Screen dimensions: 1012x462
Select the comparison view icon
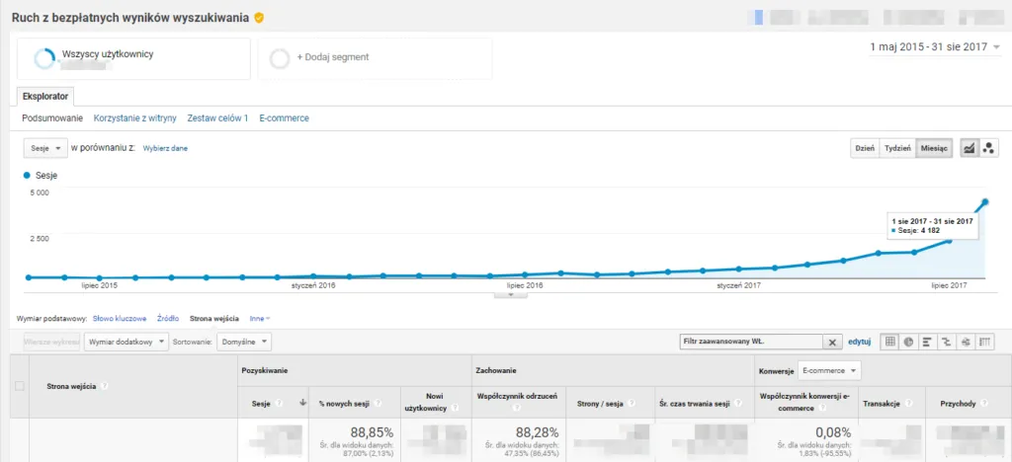(946, 342)
